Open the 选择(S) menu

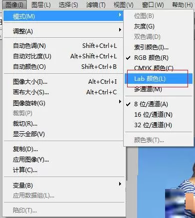click(68, 5)
